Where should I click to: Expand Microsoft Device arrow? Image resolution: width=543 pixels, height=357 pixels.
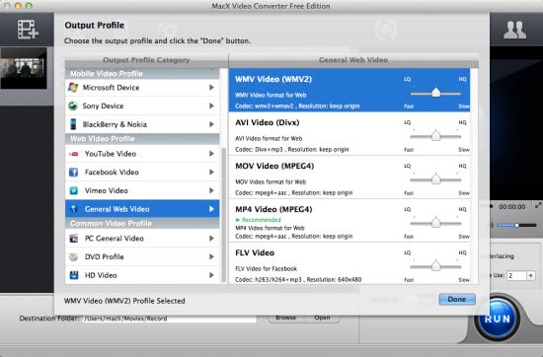point(211,88)
